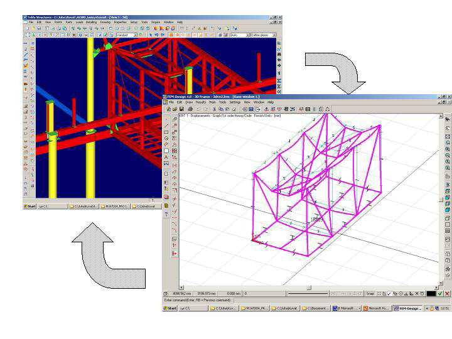Click blue arrow select icon in Tekla second toolbar
The image size is (452, 339).
[151, 35]
